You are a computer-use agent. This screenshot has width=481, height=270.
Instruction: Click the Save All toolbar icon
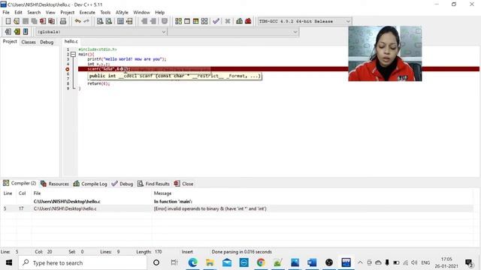[34, 21]
